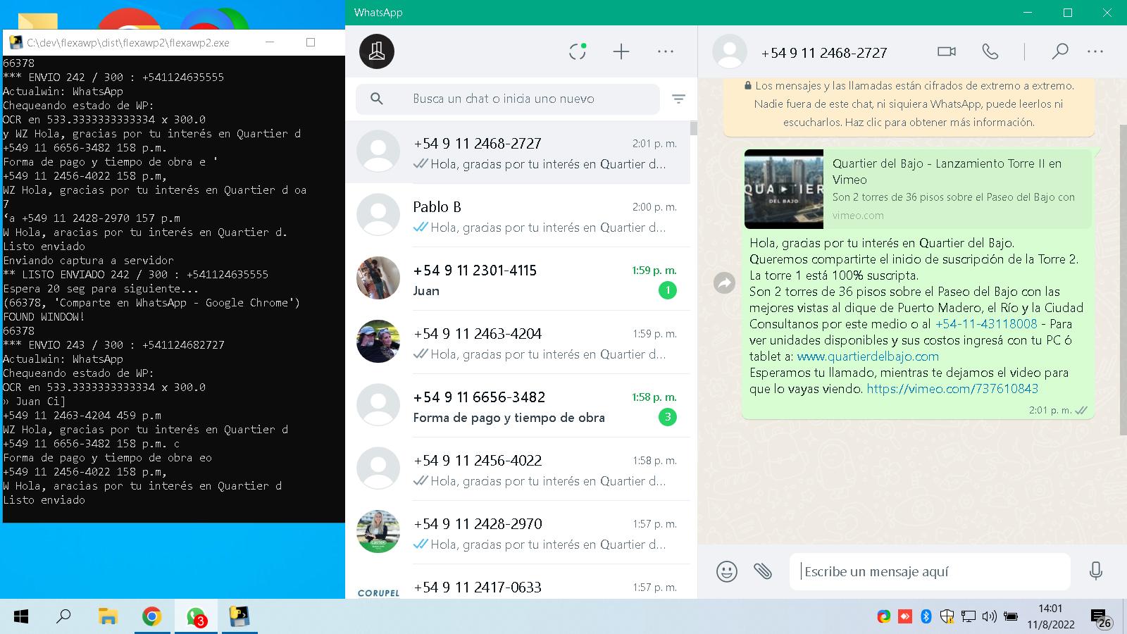1127x634 pixels.
Task: Open the +54 9 11 2428-2970 chat
Action: click(518, 533)
